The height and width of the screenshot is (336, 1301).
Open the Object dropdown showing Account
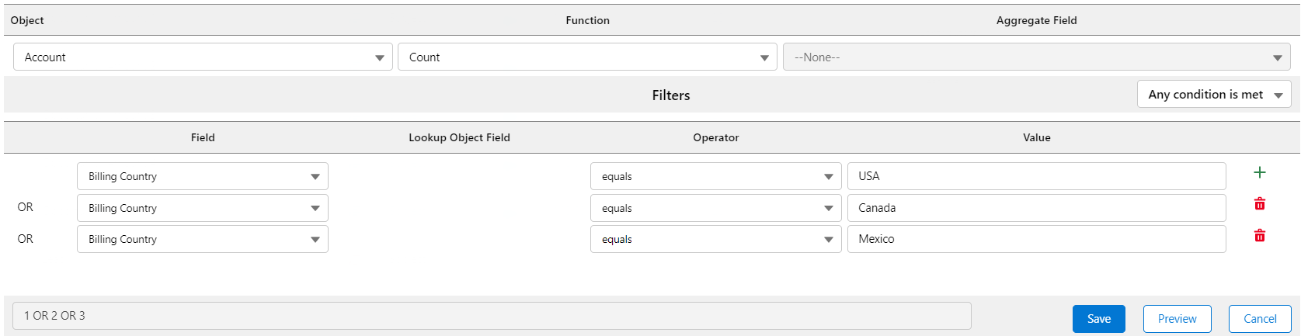[x=203, y=57]
